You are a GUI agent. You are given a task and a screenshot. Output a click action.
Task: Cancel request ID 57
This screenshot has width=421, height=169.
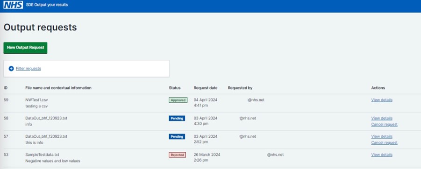384,143
